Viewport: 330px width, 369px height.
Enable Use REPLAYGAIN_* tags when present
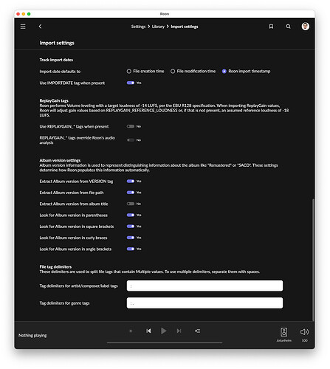pos(131,126)
